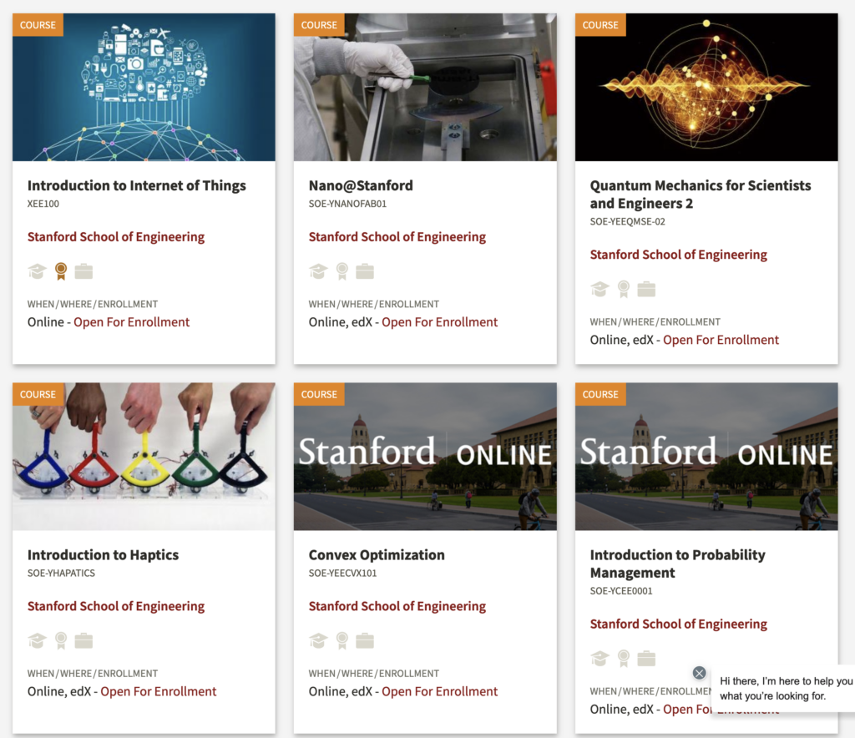Click briefcase icon on Quantum Mechanics card
855x738 pixels.
coord(646,289)
